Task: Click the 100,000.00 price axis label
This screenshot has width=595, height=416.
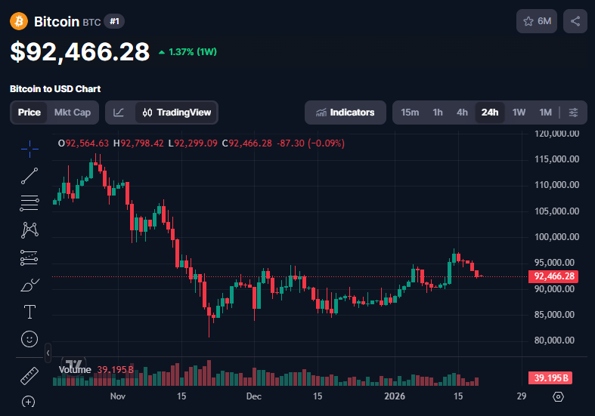Action: [556, 237]
